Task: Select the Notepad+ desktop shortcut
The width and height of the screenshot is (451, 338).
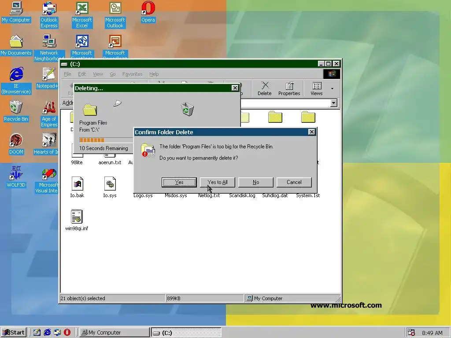Action: [48, 78]
